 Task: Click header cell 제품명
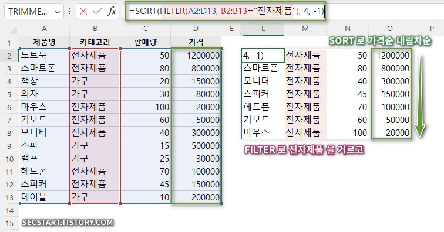(44, 42)
